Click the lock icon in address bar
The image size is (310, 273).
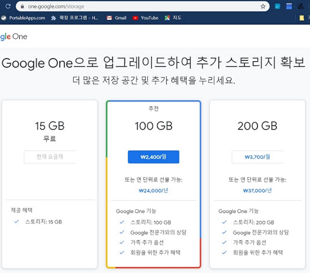(x=22, y=6)
